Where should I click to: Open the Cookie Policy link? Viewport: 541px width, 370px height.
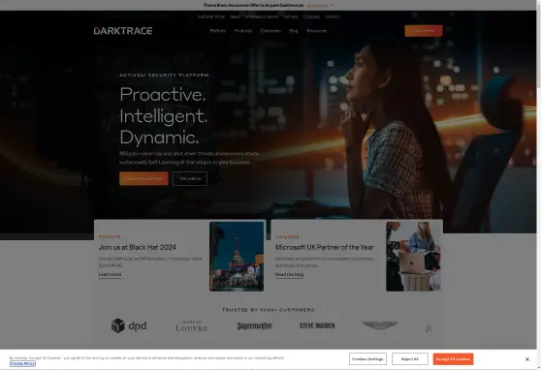tap(22, 363)
